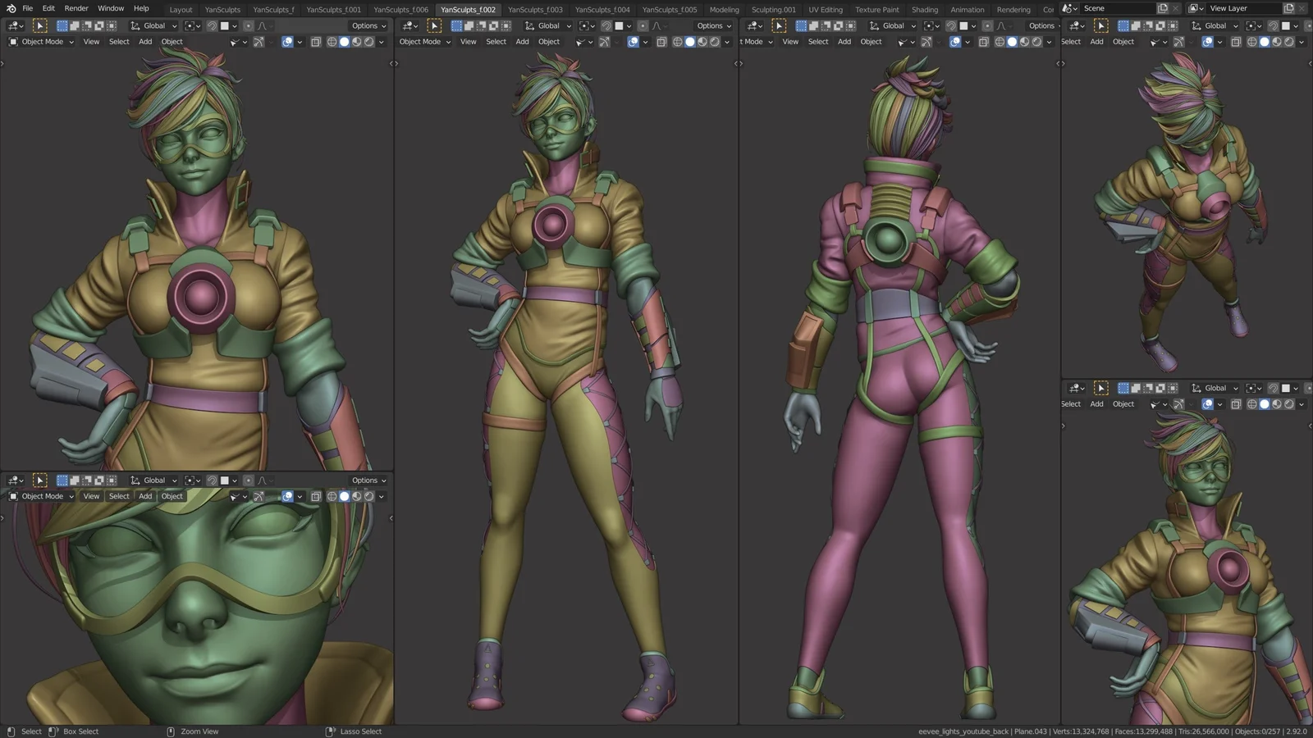Enable the viewport overlays toggle

(x=288, y=42)
